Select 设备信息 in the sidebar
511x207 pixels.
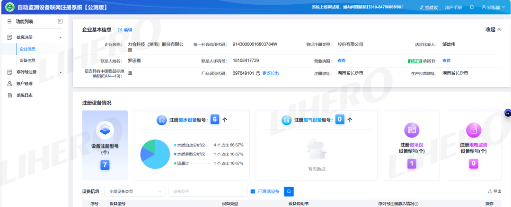(27, 60)
